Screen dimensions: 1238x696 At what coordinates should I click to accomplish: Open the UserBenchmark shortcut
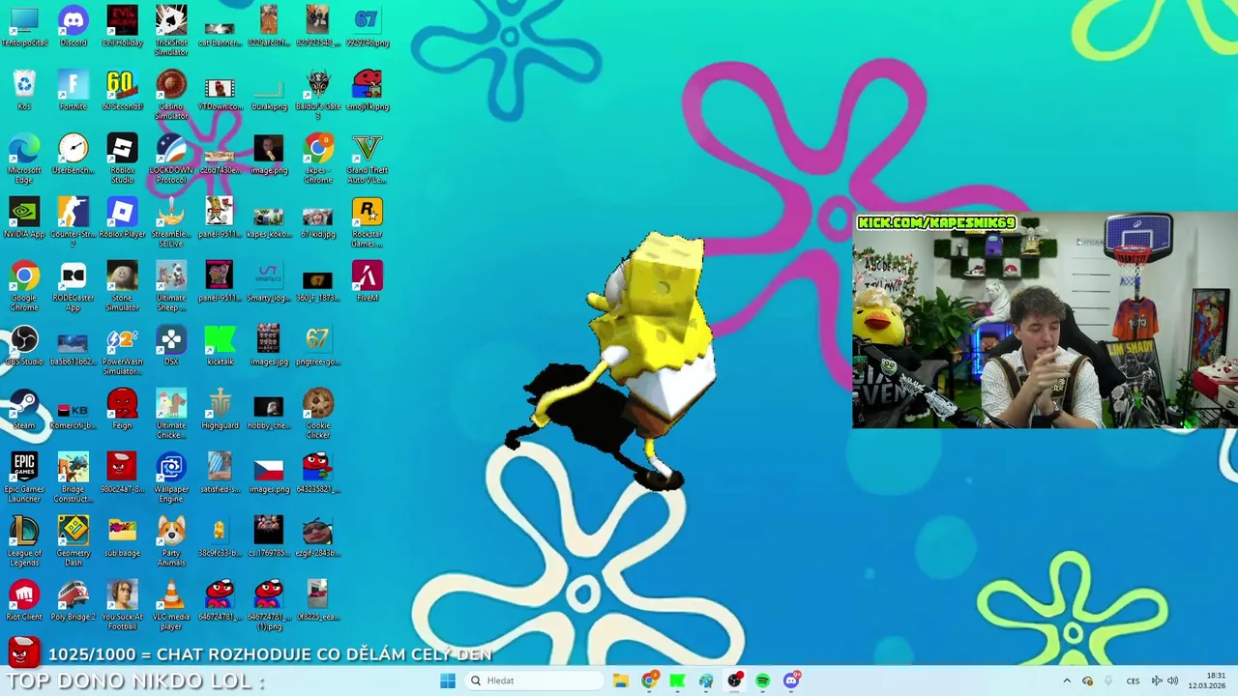coord(73,154)
